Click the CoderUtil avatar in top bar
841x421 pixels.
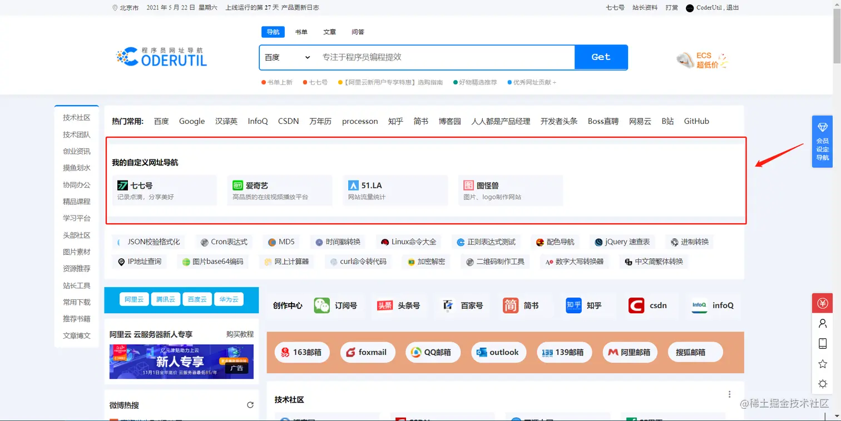click(x=690, y=8)
